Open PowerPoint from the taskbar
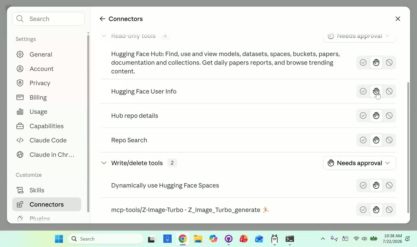Viewport: 417px width, 247px height. tap(244, 239)
